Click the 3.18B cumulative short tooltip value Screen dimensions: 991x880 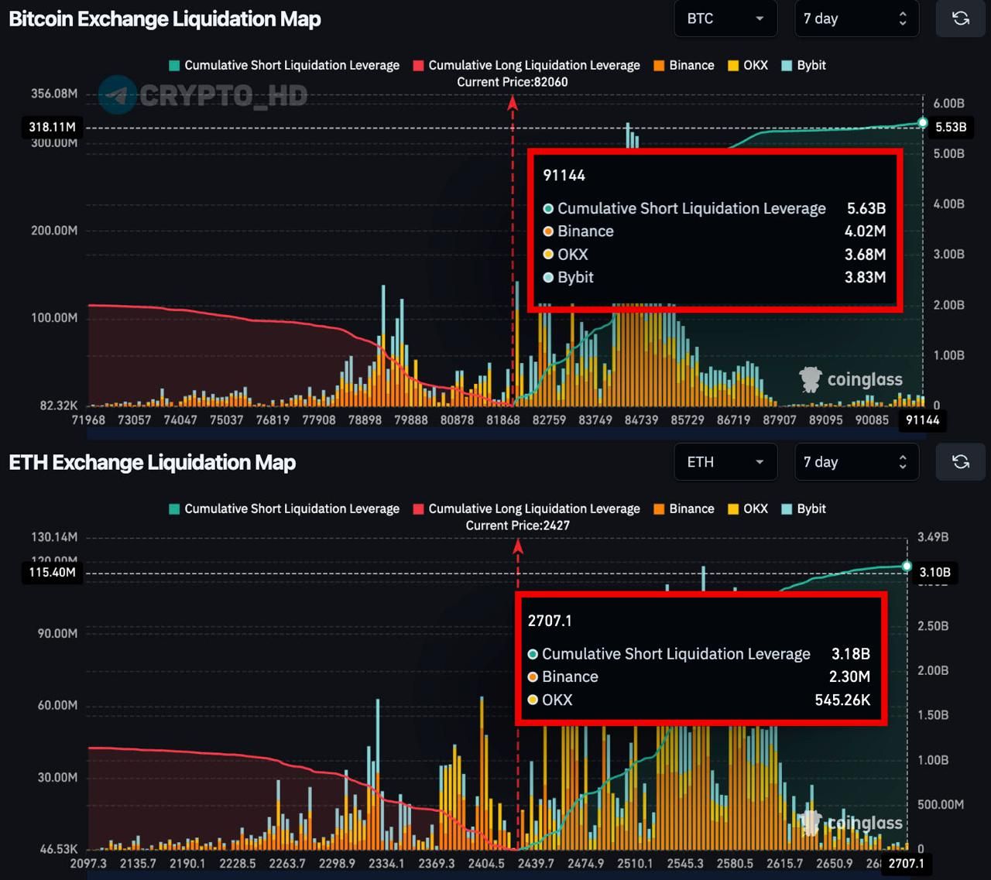point(851,654)
